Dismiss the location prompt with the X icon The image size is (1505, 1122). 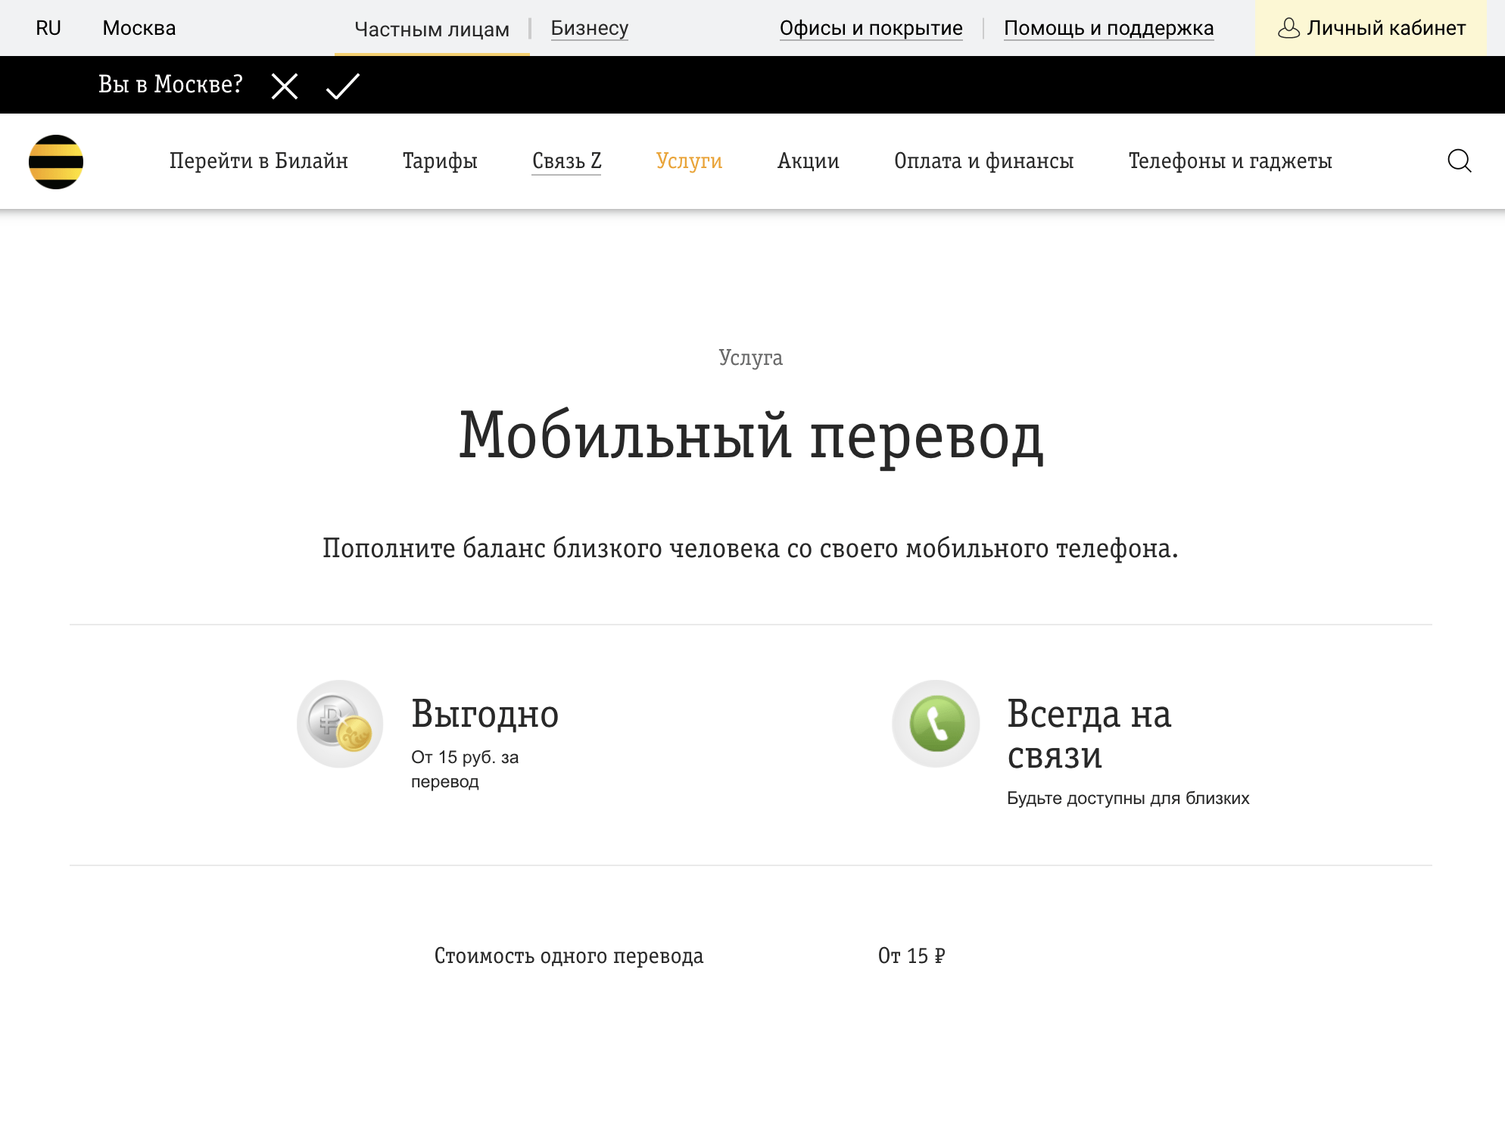coord(284,86)
